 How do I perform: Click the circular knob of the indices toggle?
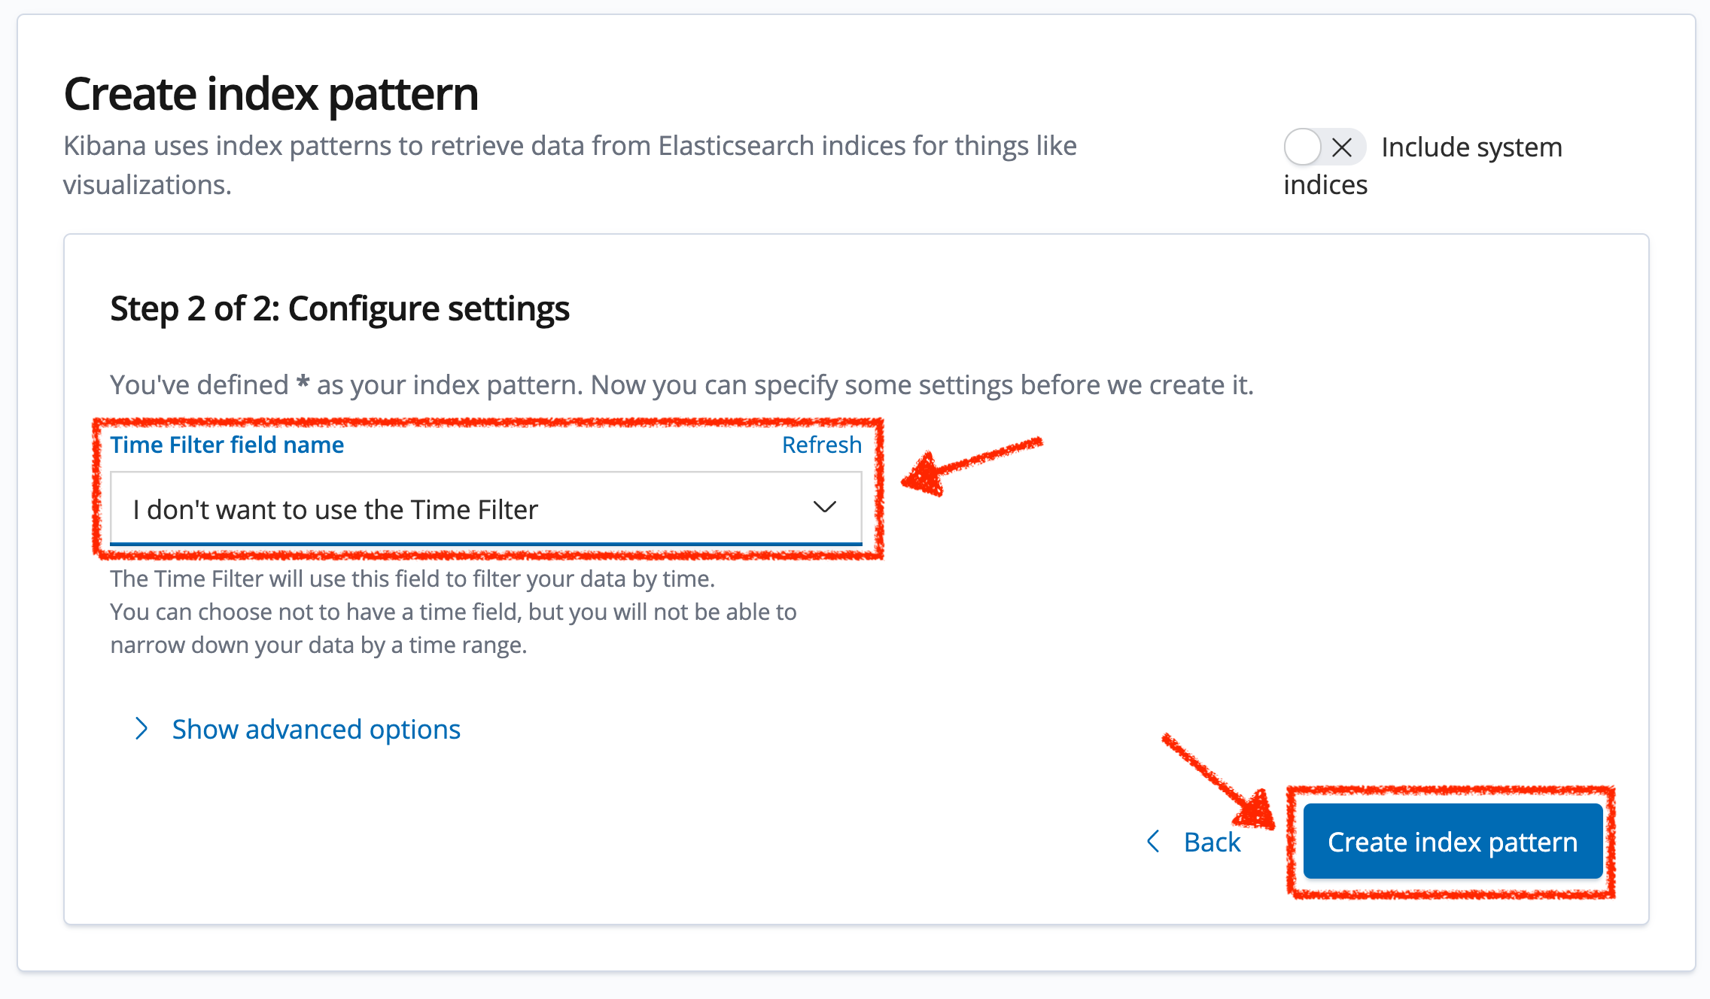[1304, 148]
